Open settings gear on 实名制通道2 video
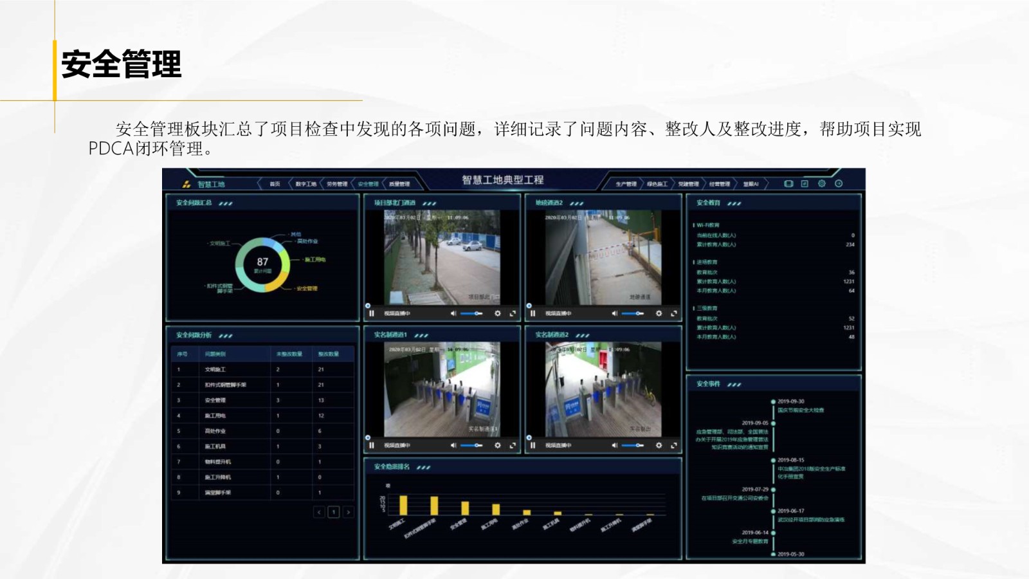Image resolution: width=1029 pixels, height=579 pixels. [659, 445]
